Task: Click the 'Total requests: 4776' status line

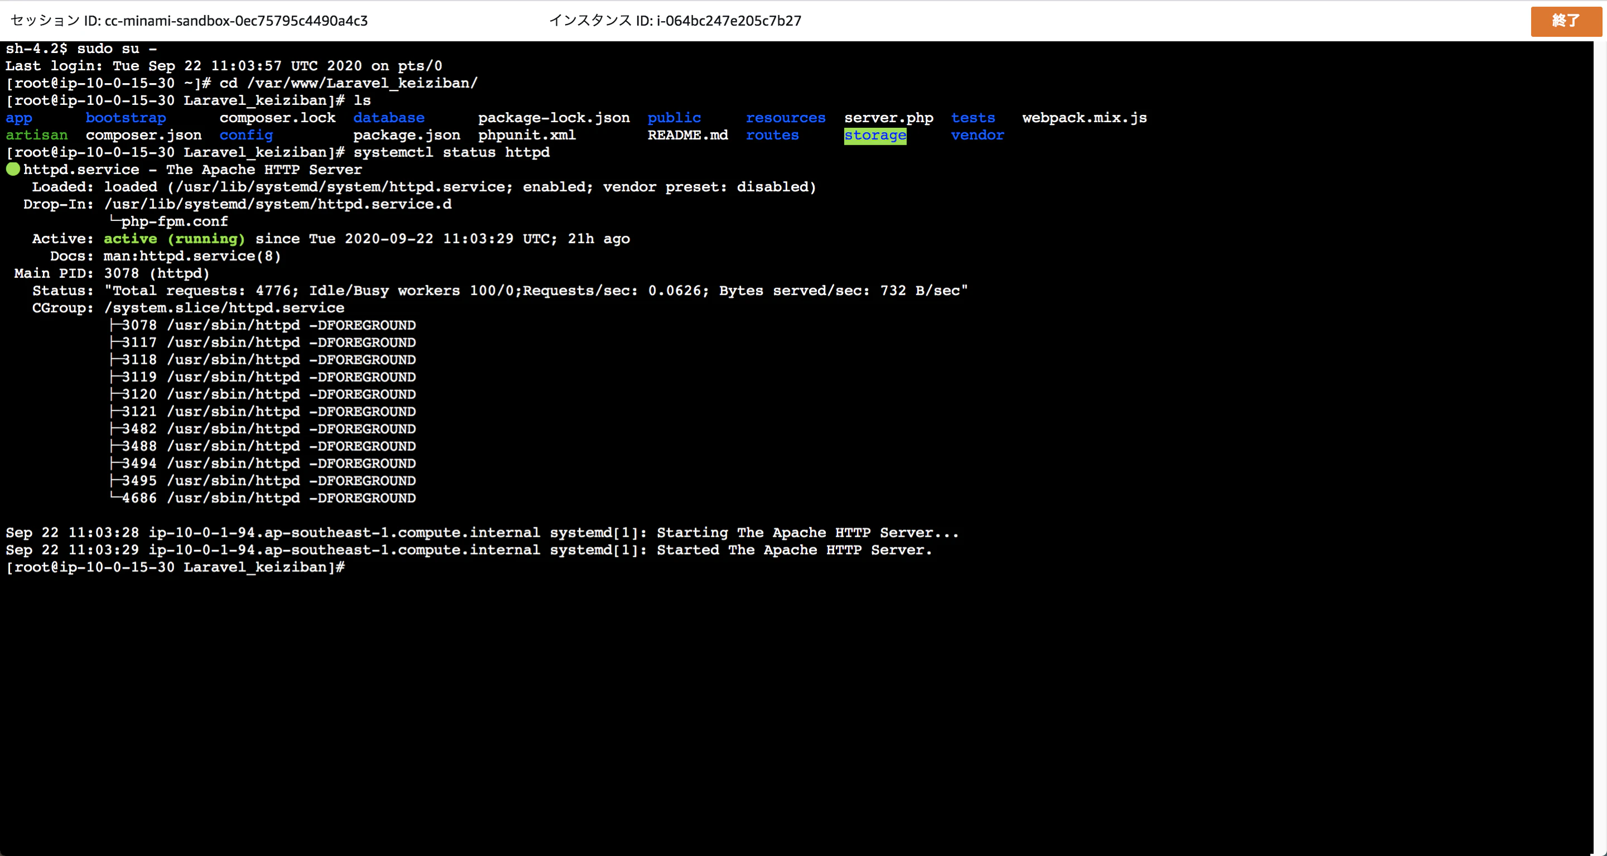Action: click(500, 291)
